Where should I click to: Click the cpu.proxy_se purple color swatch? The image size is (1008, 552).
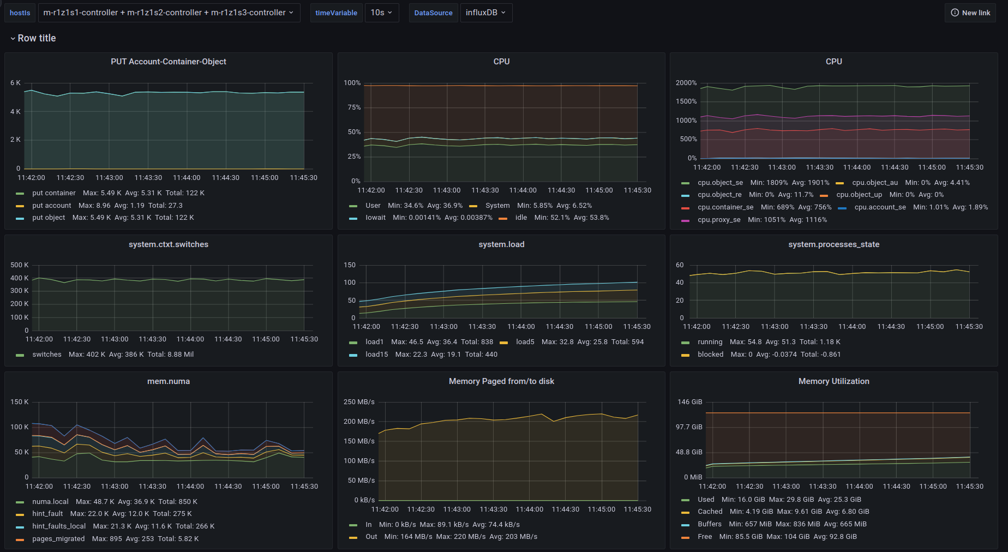click(x=686, y=220)
